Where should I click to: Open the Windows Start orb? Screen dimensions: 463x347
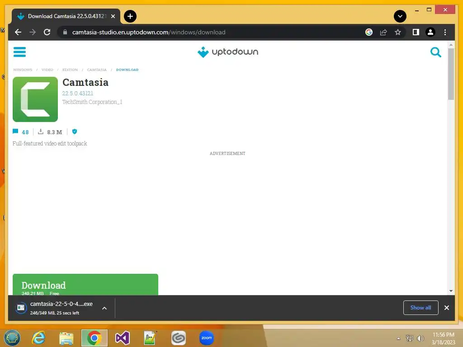coord(12,338)
